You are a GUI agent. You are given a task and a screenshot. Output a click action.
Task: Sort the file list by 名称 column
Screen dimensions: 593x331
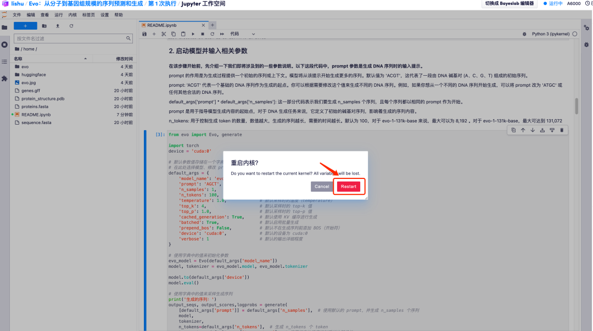[x=19, y=59]
